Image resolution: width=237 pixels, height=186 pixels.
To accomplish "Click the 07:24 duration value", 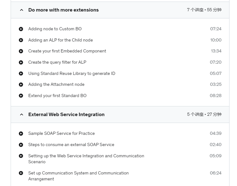I will click(x=216, y=29).
